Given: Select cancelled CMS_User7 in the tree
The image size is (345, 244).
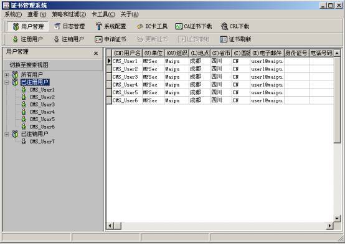Looking at the screenshot, I should pyautogui.click(x=42, y=142).
